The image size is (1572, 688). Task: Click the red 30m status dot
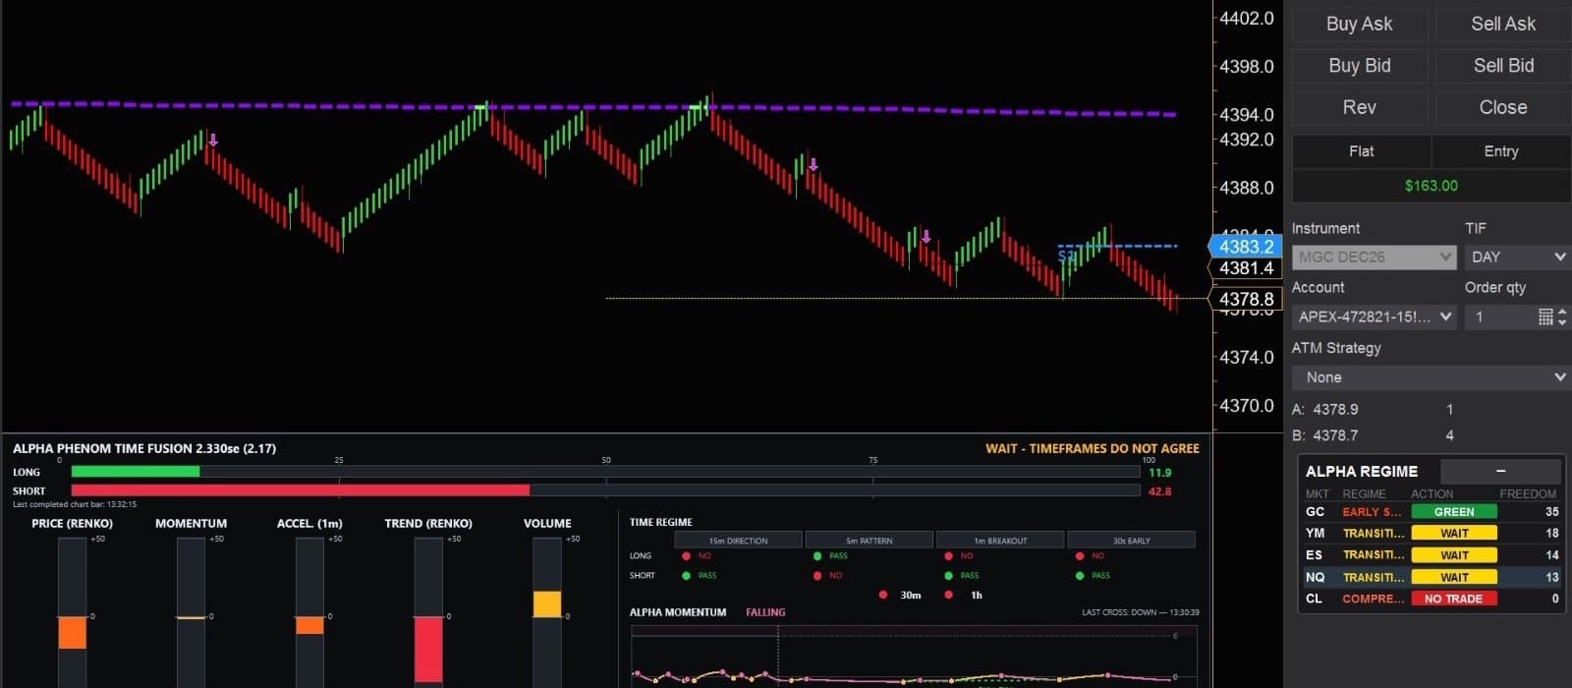[x=883, y=595]
